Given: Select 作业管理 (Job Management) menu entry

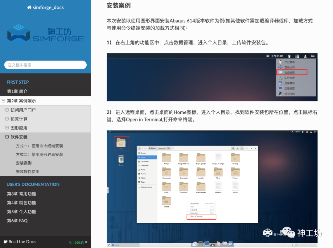Looking at the screenshot, I should pos(289,62).
